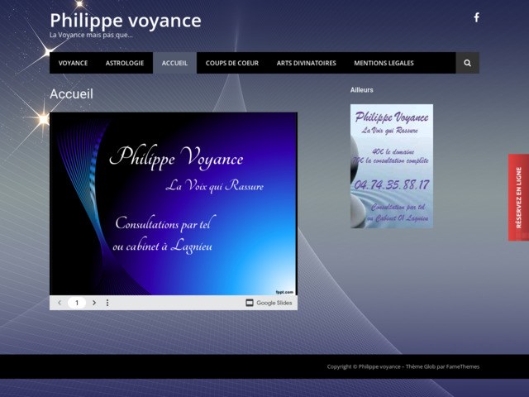This screenshot has width=529, height=397.
Task: Go to COUPS DE COEUR page
Action: pyautogui.click(x=231, y=63)
